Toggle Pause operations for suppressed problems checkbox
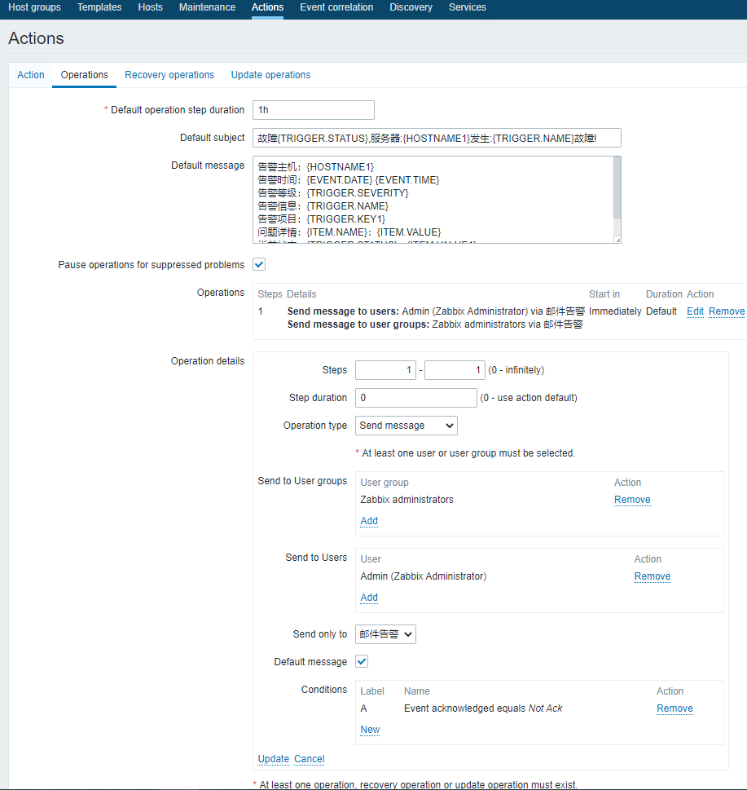This screenshot has height=790, width=747. point(259,264)
